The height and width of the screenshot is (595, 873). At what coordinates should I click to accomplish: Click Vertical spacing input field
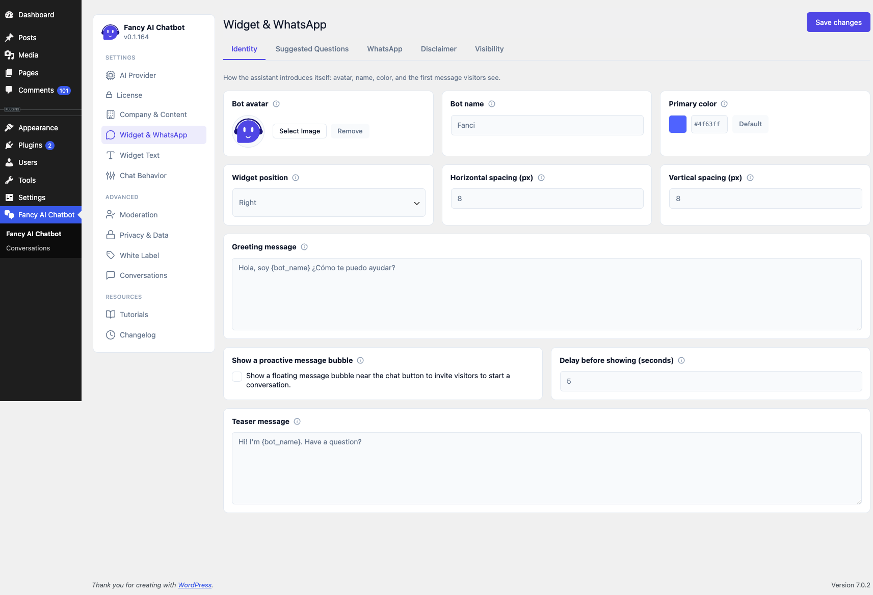click(765, 199)
